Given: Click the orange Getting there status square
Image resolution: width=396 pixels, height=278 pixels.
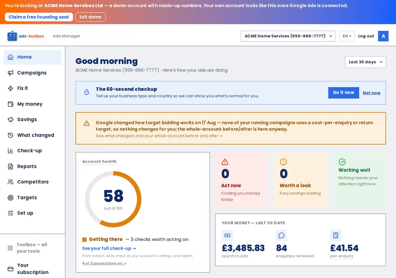Looking at the screenshot, I should (x=84, y=239).
